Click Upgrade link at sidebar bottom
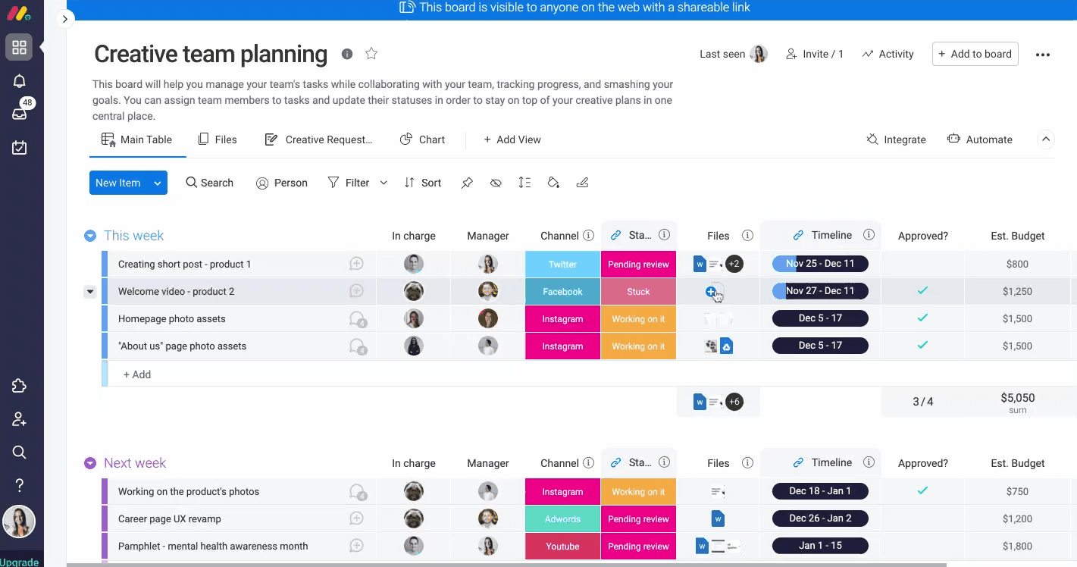The width and height of the screenshot is (1077, 567). [20, 562]
